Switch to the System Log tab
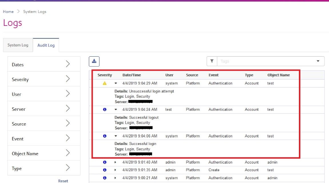 click(x=18, y=45)
